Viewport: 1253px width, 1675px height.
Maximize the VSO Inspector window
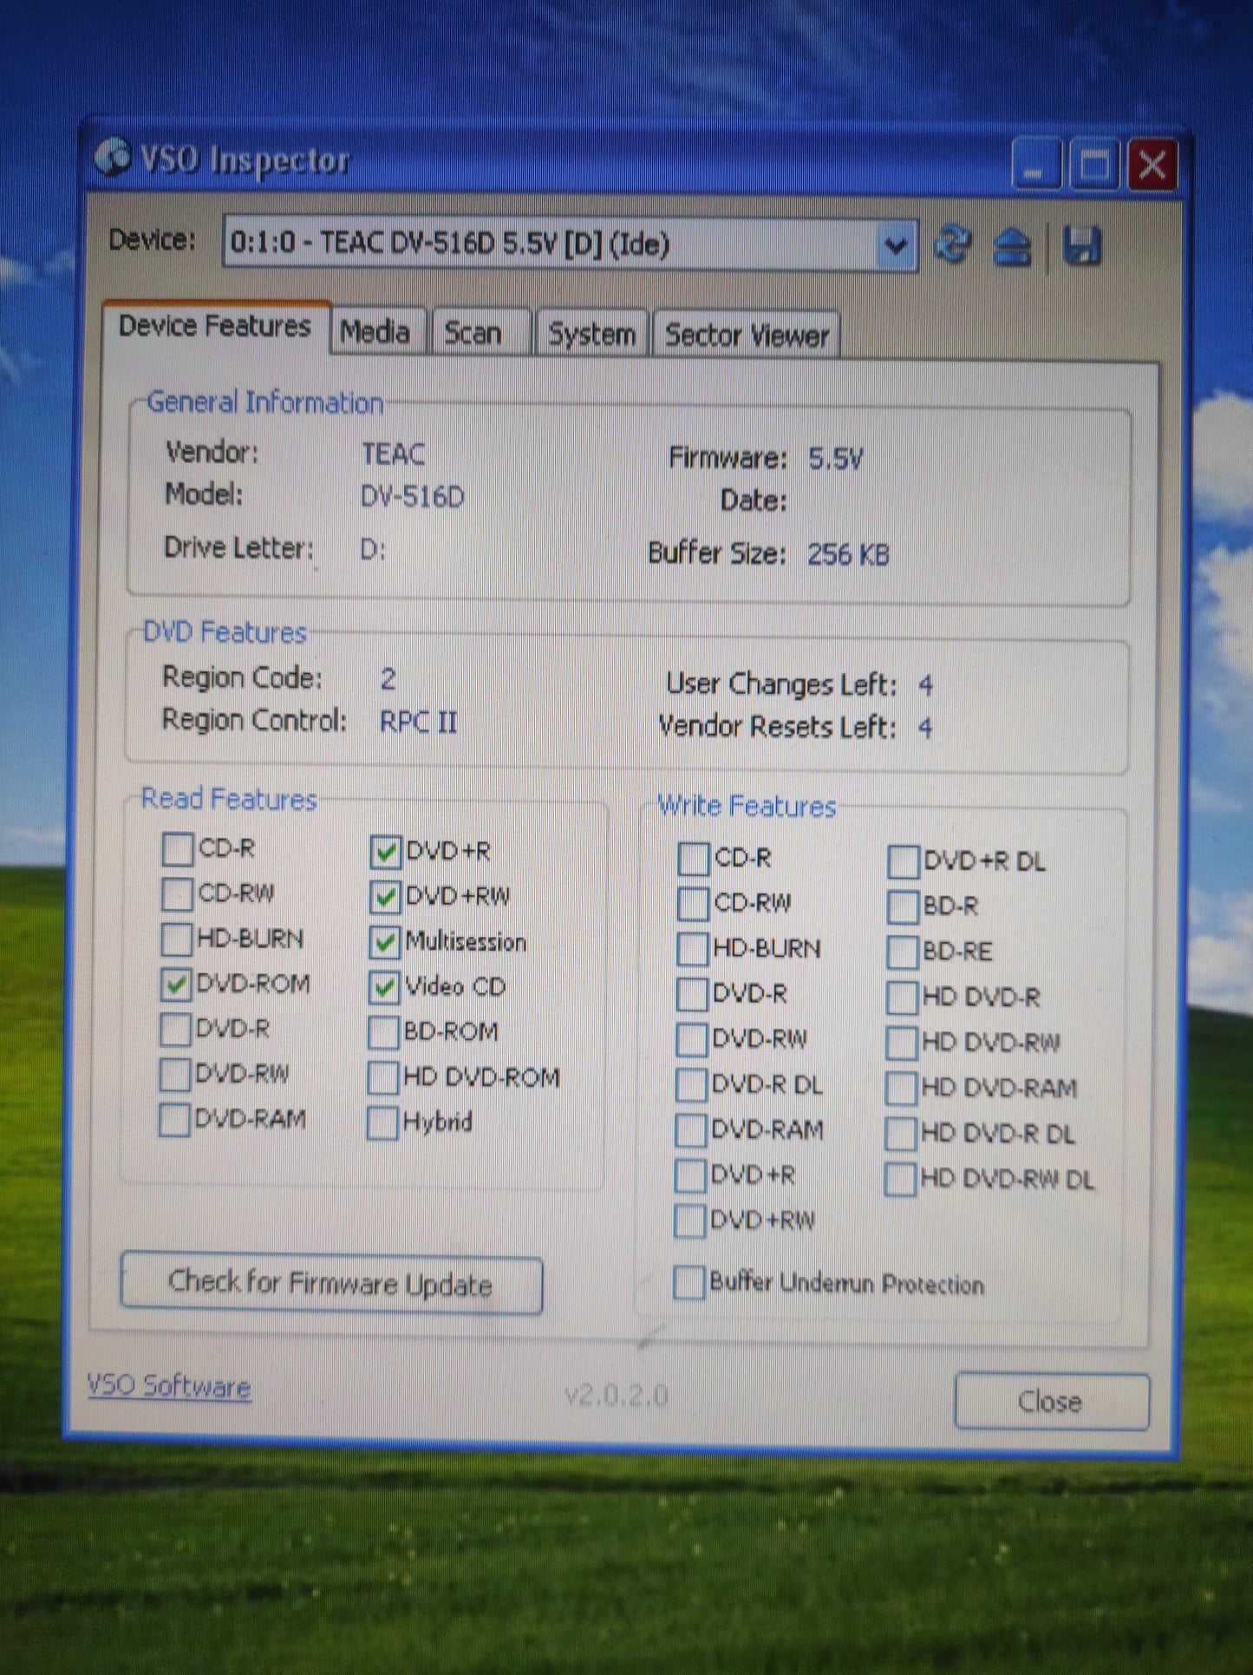pos(1094,165)
